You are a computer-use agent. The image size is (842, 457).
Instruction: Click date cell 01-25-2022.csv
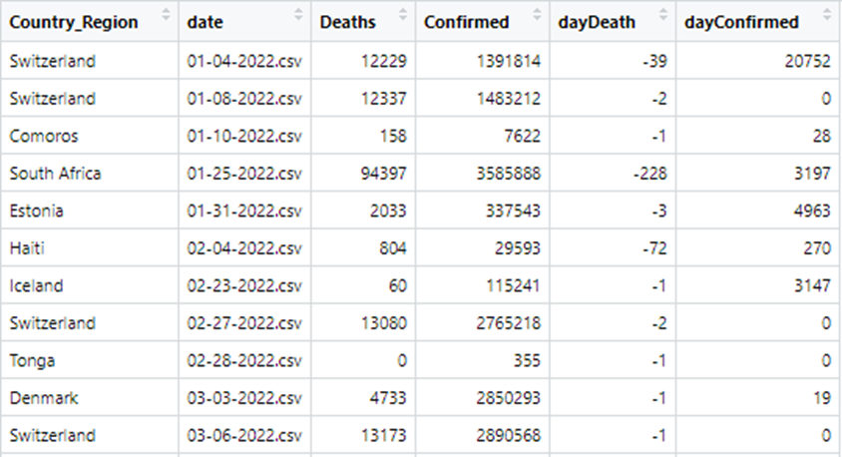click(244, 174)
